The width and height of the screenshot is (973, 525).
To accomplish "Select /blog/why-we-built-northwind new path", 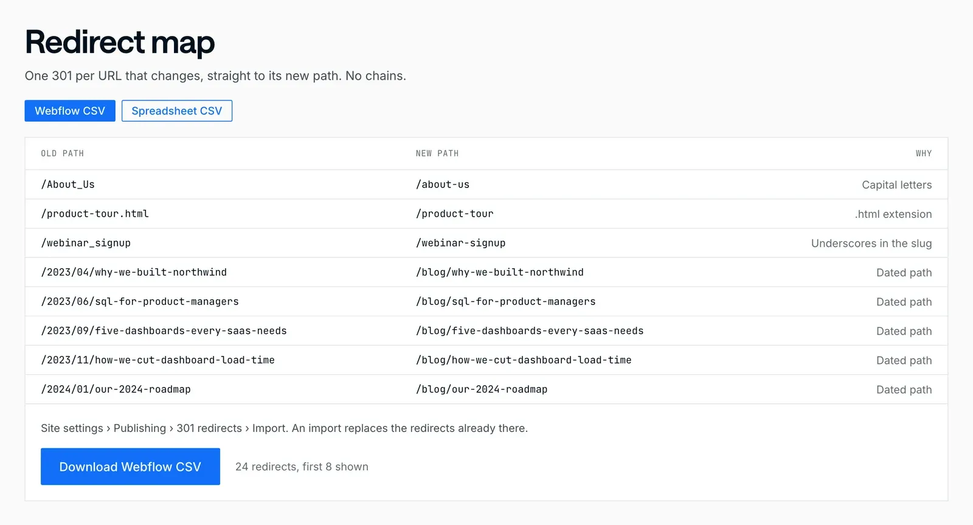I will click(x=500, y=272).
